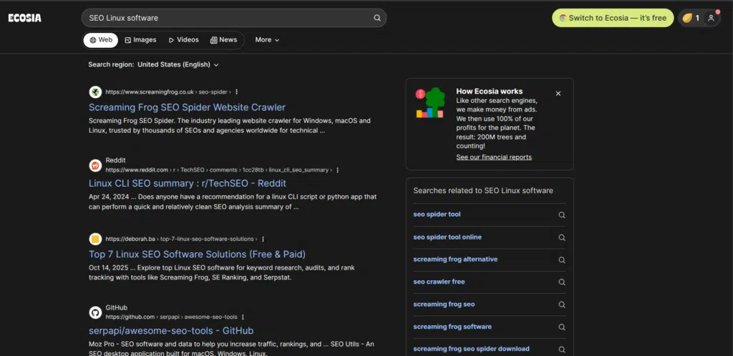
Task: Open serpapi/awesome-seo-tools GitHub result
Action: tap(171, 331)
